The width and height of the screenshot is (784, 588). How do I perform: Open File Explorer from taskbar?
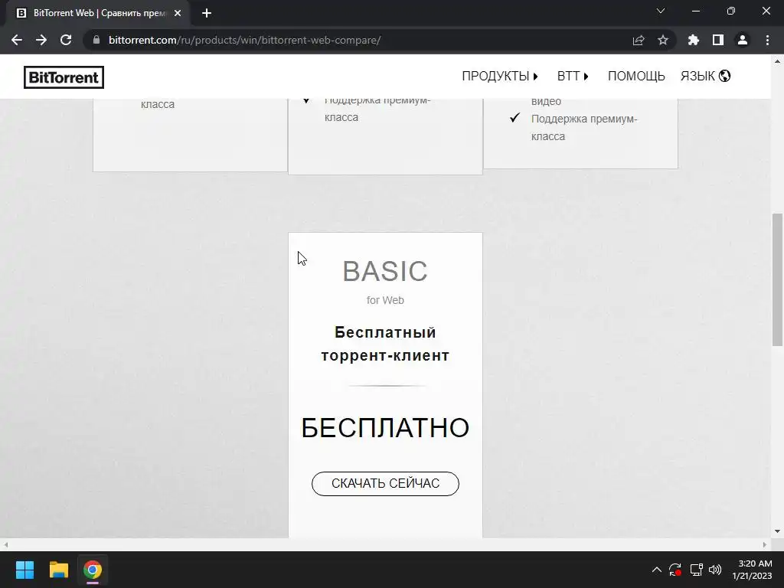click(58, 570)
